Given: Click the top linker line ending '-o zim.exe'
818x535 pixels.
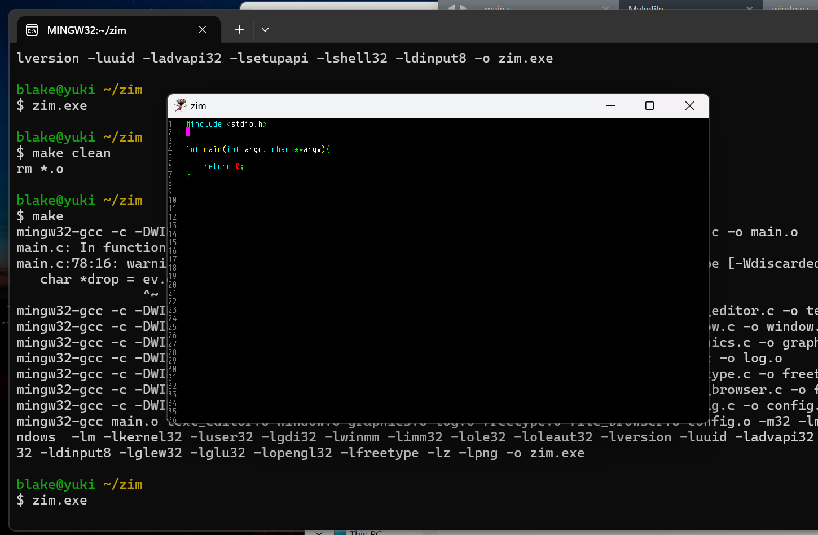Looking at the screenshot, I should (x=285, y=58).
